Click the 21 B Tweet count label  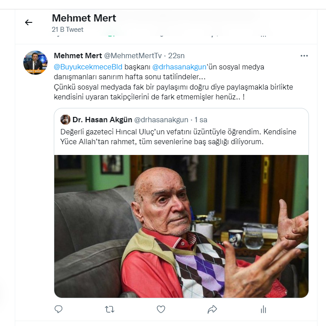tap(68, 30)
